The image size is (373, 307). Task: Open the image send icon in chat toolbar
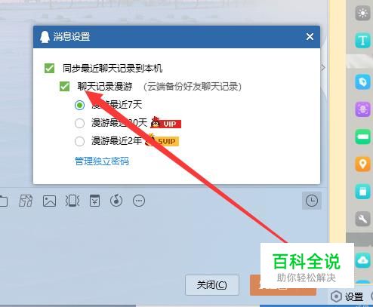pyautogui.click(x=49, y=201)
